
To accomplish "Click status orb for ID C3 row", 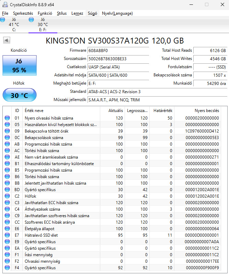I will click(x=7, y=202).
